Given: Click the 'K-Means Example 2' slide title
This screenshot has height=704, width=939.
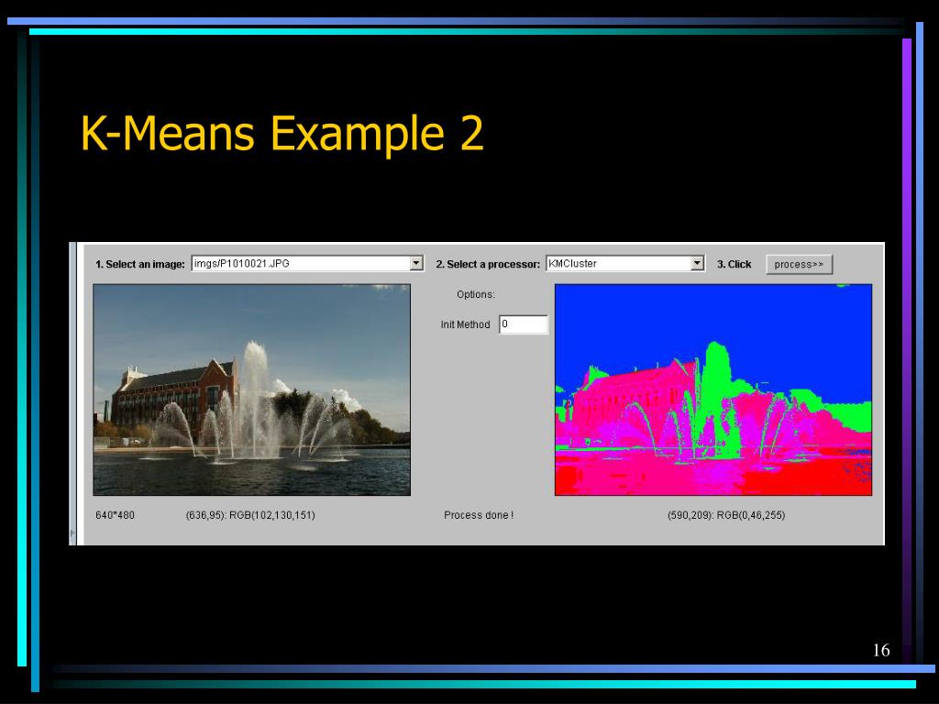Looking at the screenshot, I should pyautogui.click(x=282, y=134).
